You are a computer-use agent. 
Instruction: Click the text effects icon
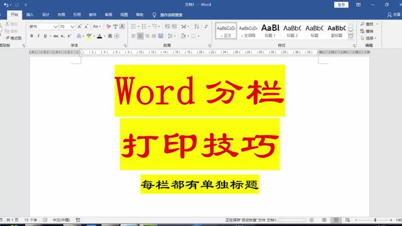79,36
